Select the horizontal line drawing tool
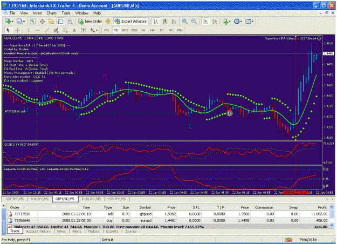The width and height of the screenshot is (337, 244). click(38, 30)
